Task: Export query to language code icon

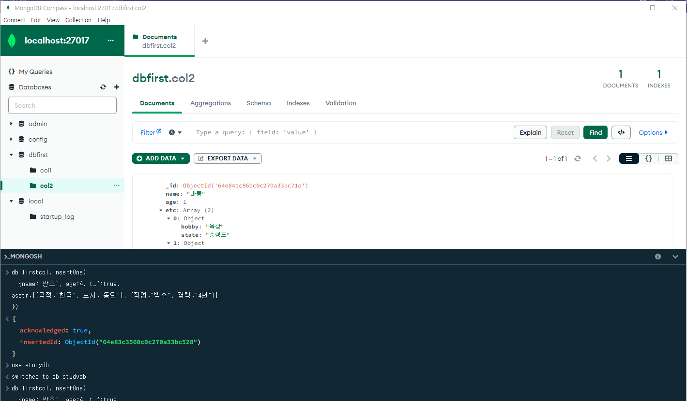Action: tap(621, 132)
